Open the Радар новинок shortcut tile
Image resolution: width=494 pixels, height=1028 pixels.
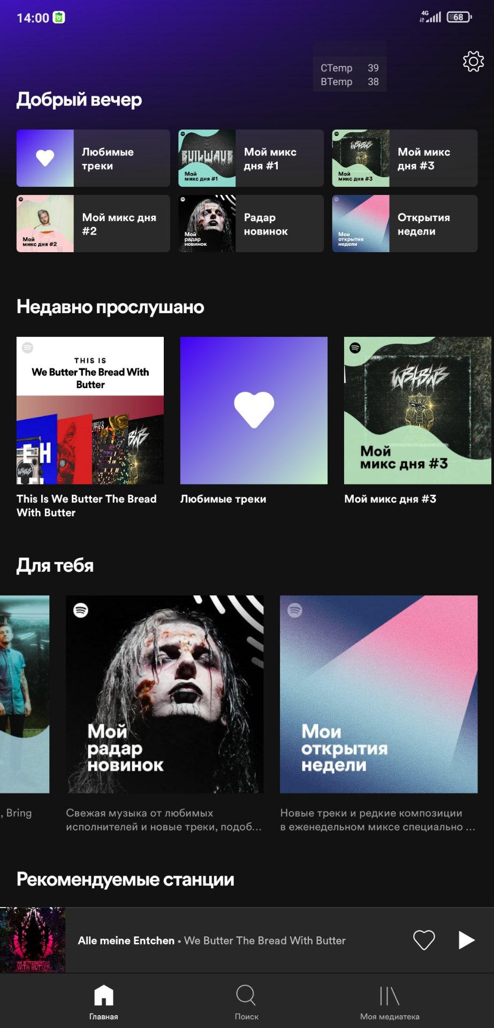coord(251,223)
